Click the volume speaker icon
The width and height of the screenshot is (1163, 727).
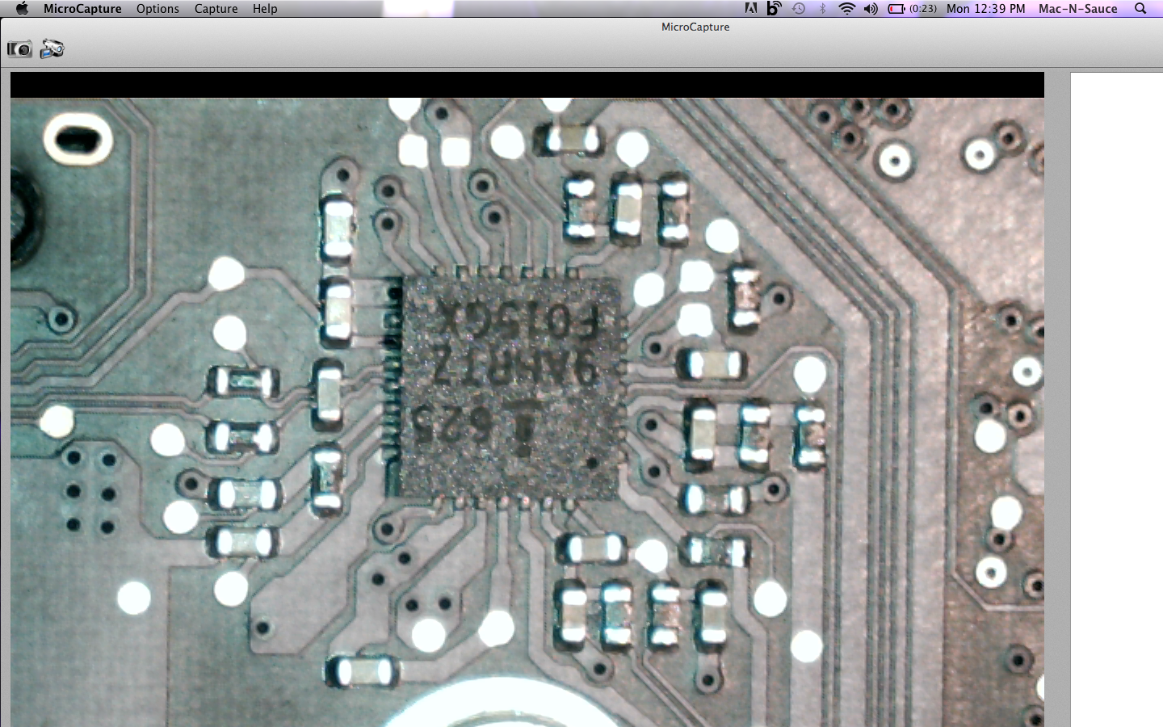pos(871,8)
